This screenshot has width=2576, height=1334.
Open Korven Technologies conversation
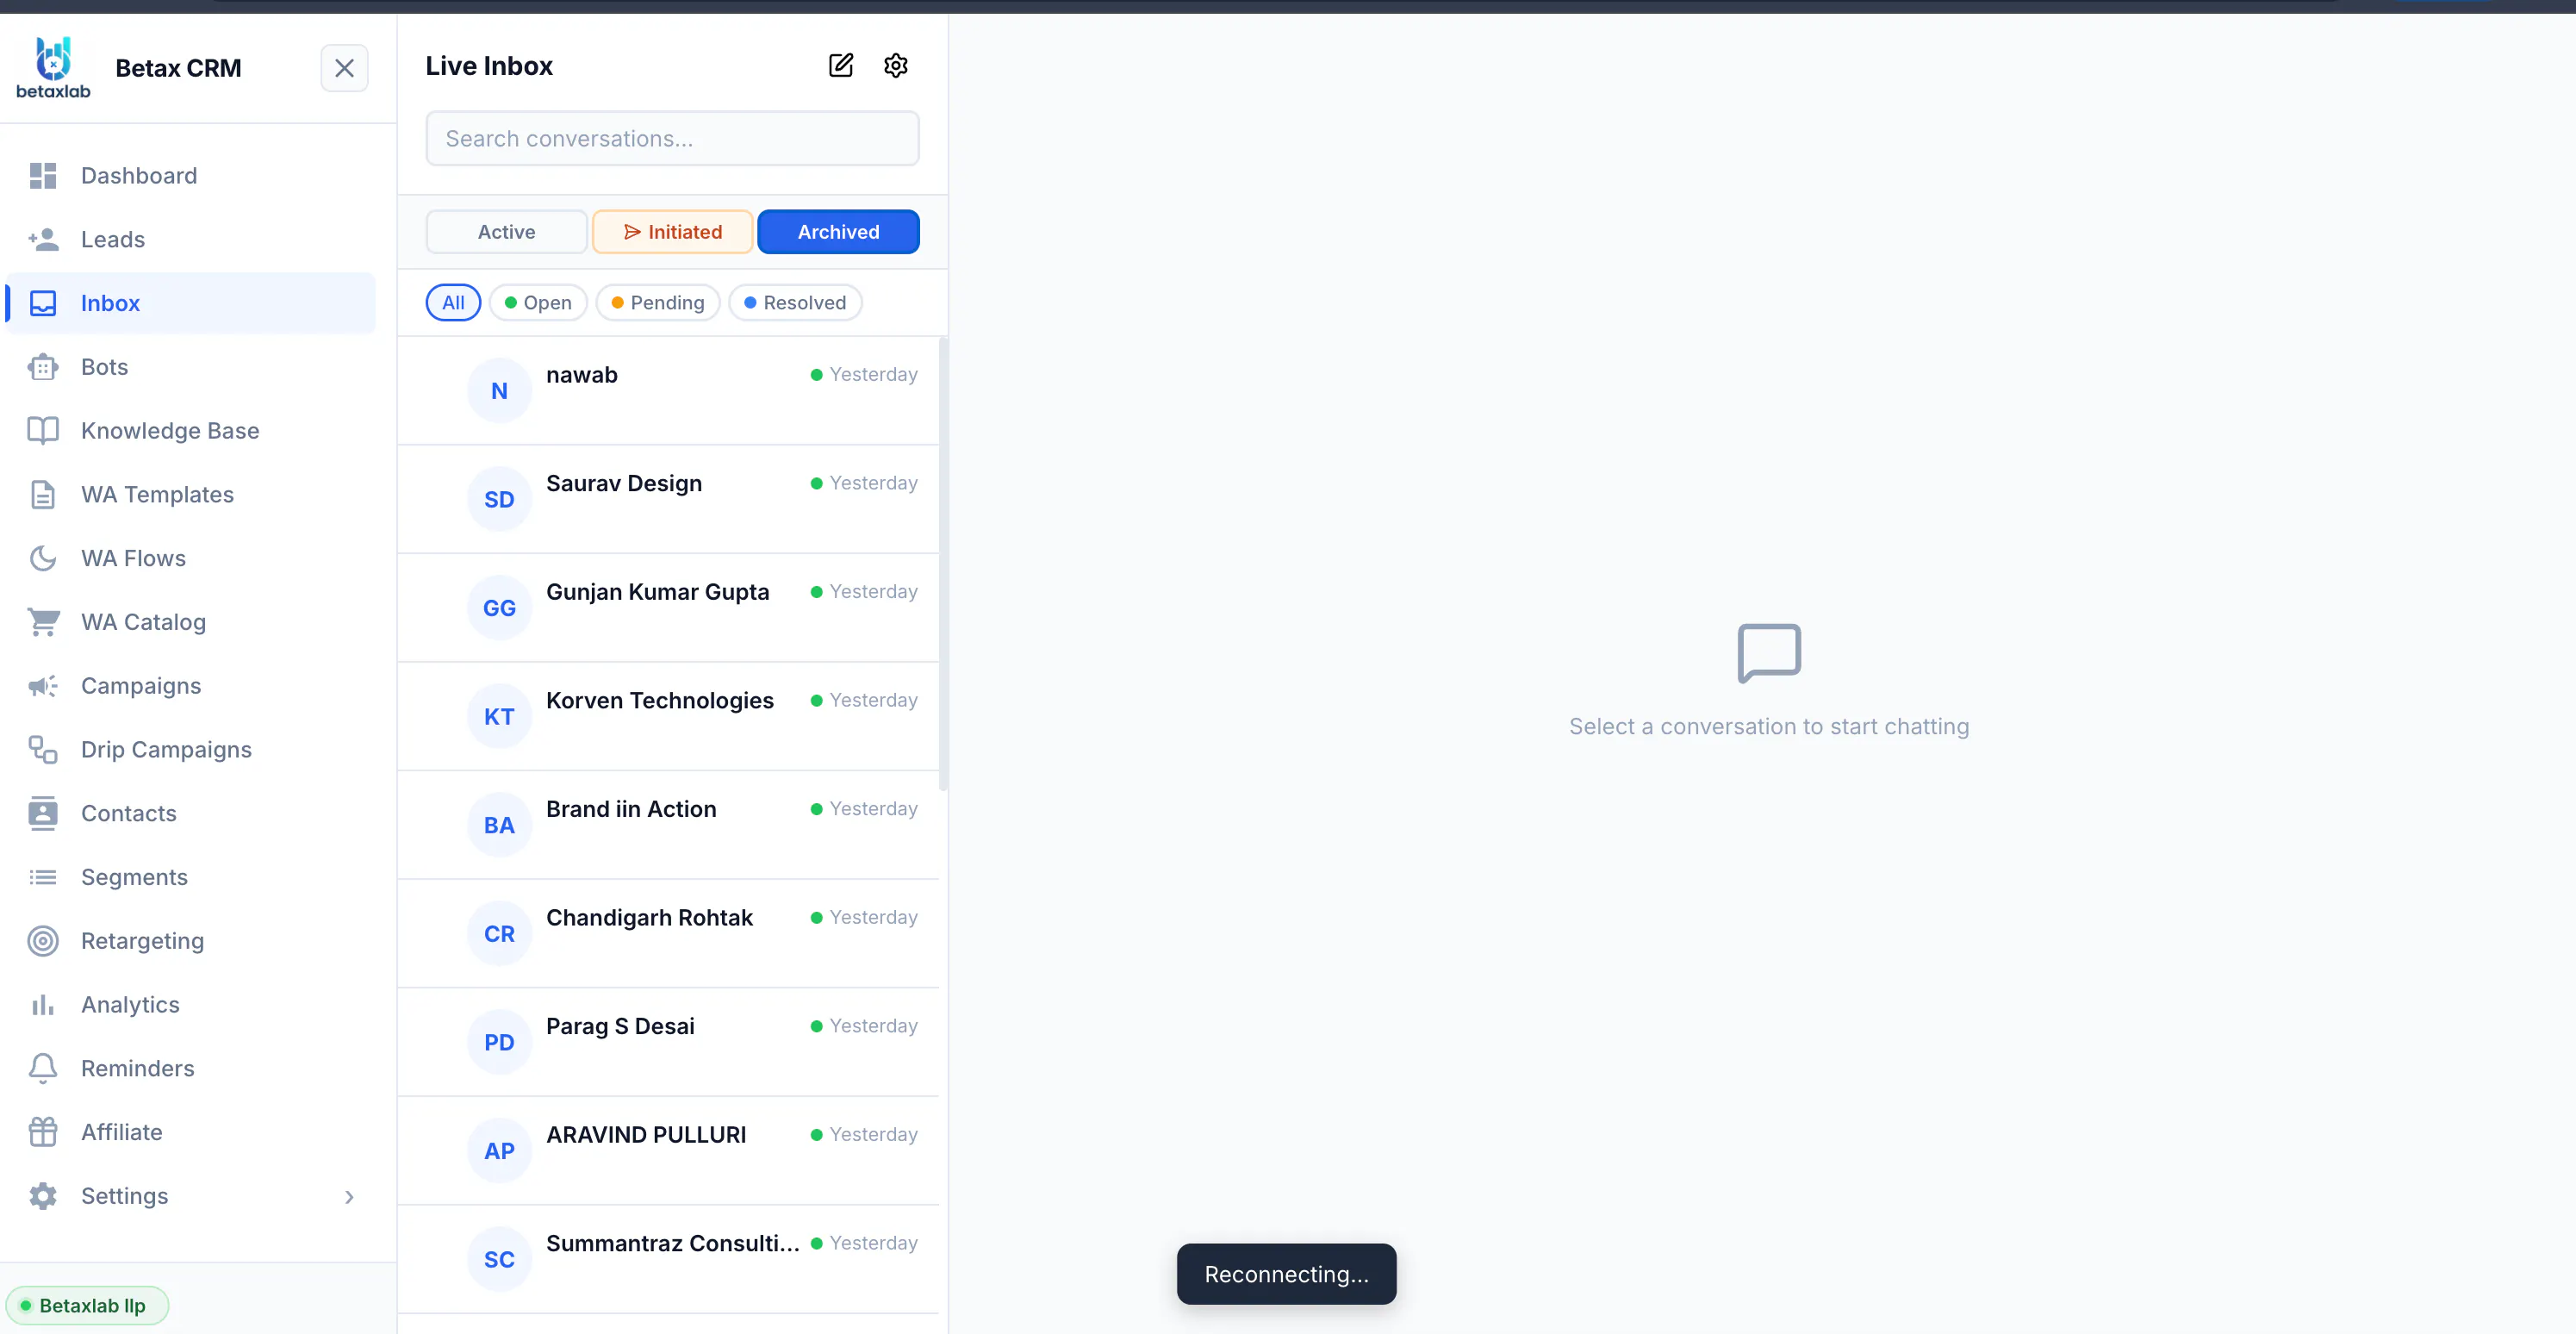[x=668, y=717]
